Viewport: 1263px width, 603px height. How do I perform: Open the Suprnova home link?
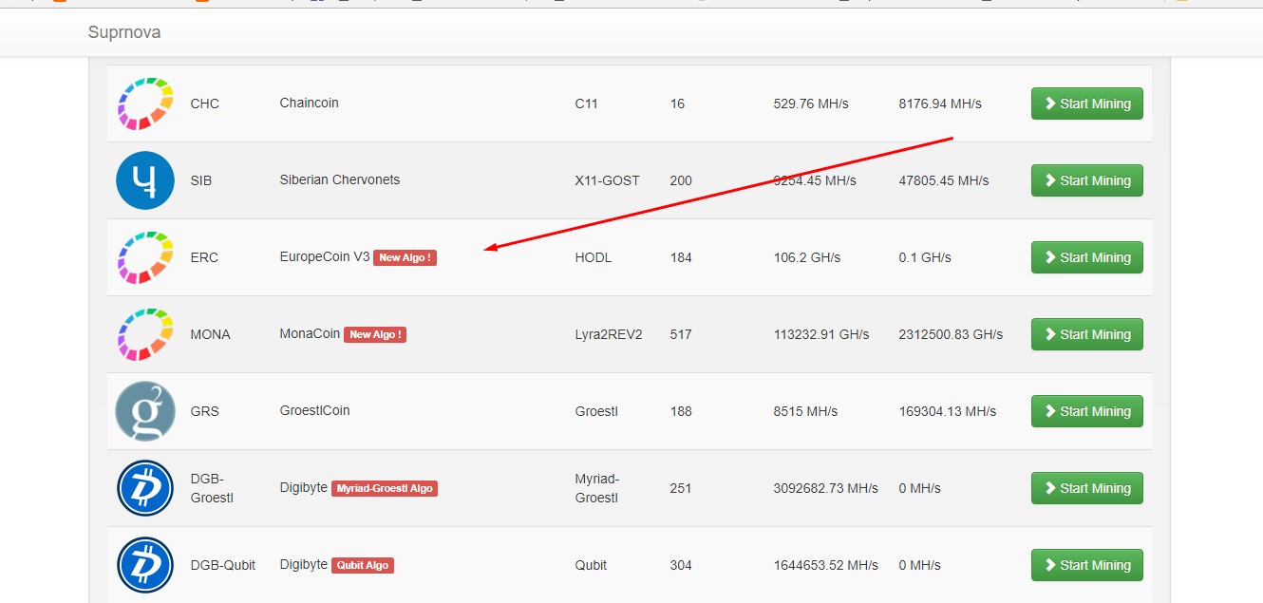(x=124, y=32)
